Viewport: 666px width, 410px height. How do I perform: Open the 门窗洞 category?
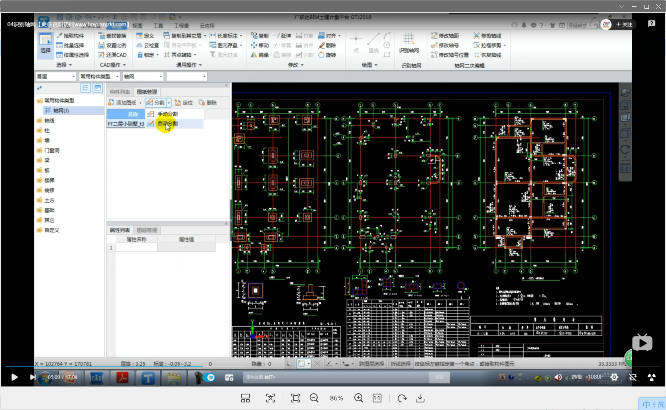51,150
